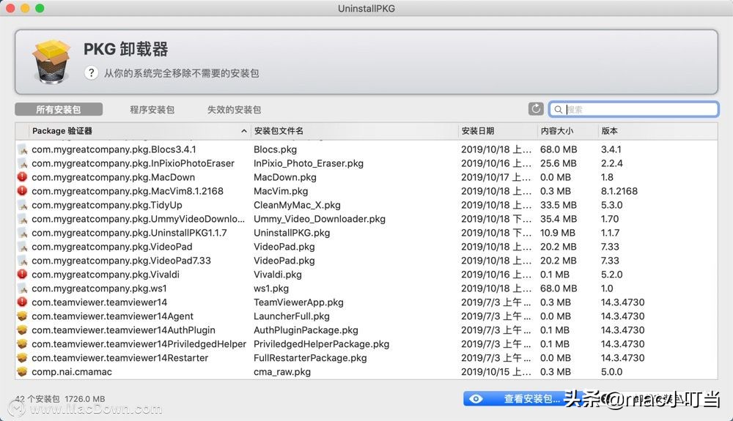Click version 2.2.4 cell

coord(611,163)
